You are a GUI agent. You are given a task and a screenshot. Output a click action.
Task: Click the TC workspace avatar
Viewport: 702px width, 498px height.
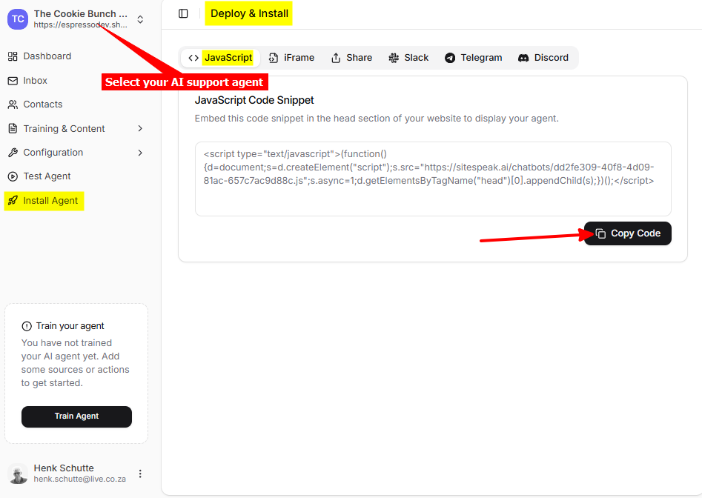(18, 19)
